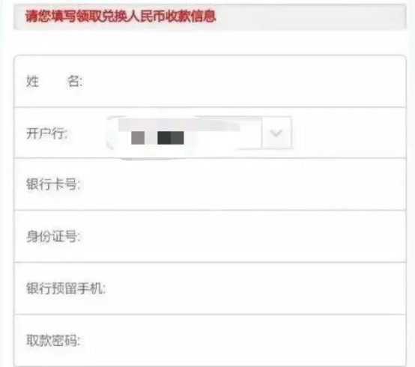Viewport: 415px width, 367px height.
Task: Click blank space right of 开户行 dropdown
Action: [348, 133]
